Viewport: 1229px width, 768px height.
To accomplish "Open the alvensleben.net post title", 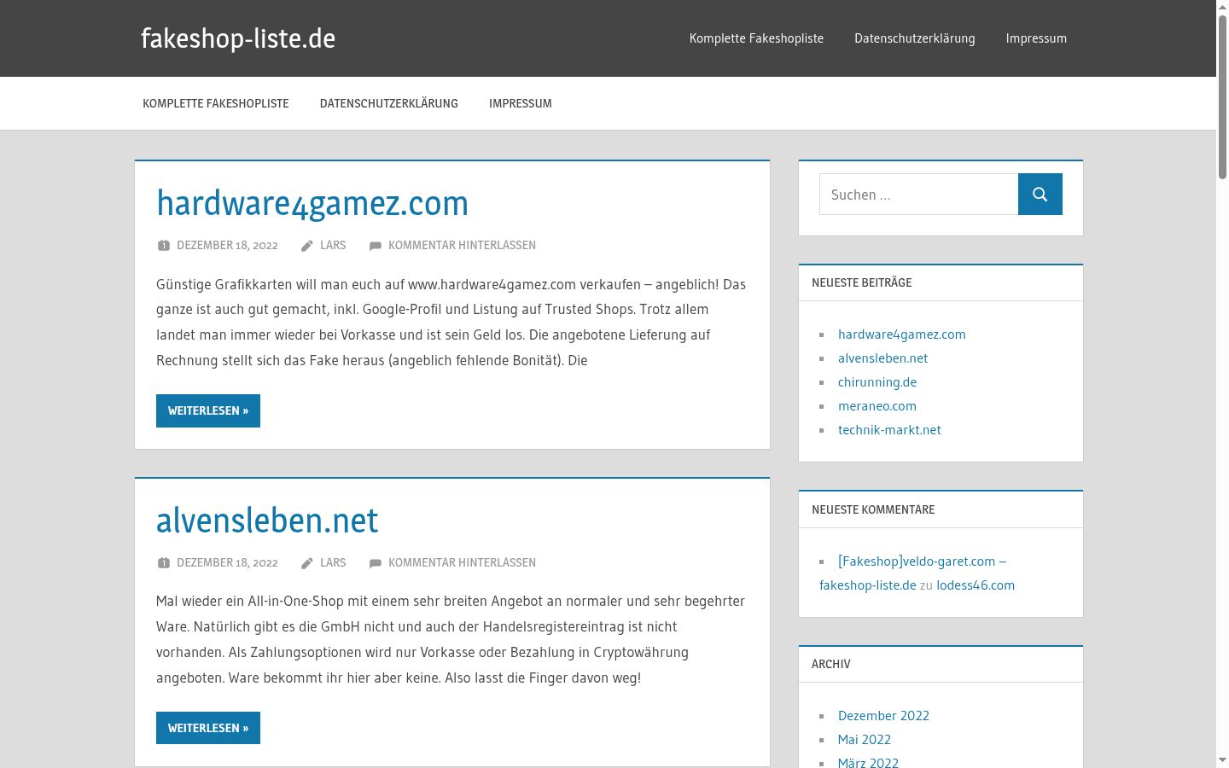I will [x=267, y=521].
